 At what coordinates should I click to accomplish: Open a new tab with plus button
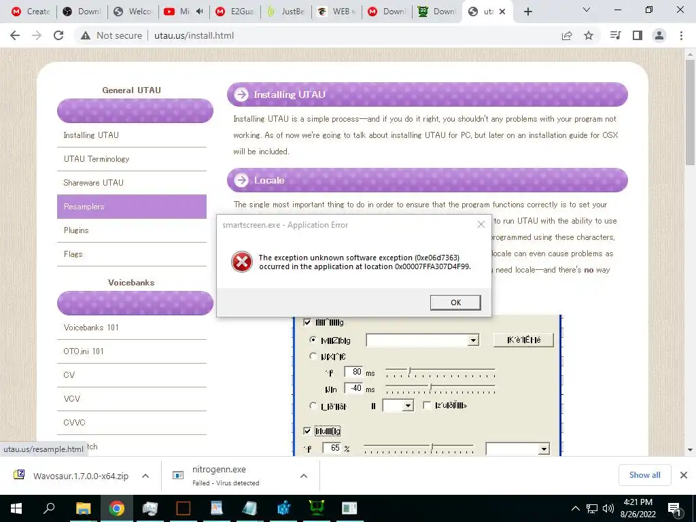pyautogui.click(x=527, y=12)
